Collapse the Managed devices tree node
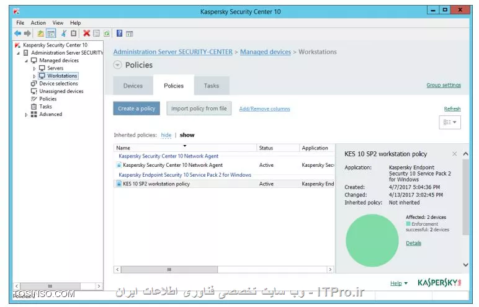The height and width of the screenshot is (307, 479). (x=26, y=61)
